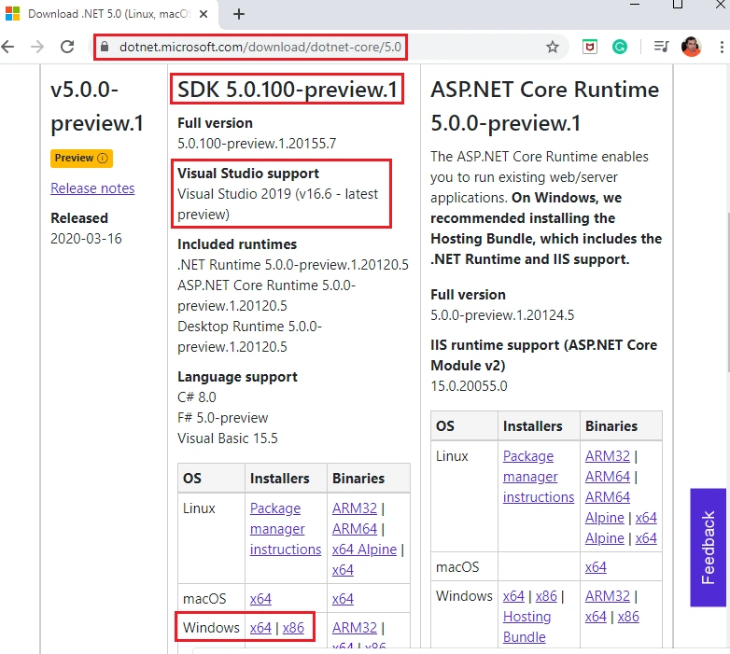Click the Released date 2020-03-16
Viewport: 730px width, 654px height.
tap(86, 239)
